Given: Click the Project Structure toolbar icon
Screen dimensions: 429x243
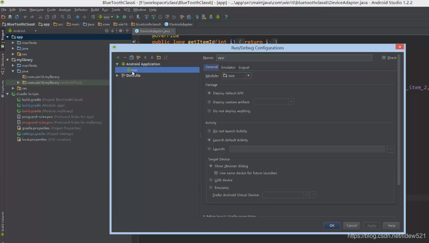Looking at the screenshot, I should (189, 17).
